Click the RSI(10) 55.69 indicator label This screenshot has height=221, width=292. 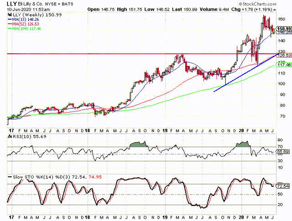(x=29, y=137)
